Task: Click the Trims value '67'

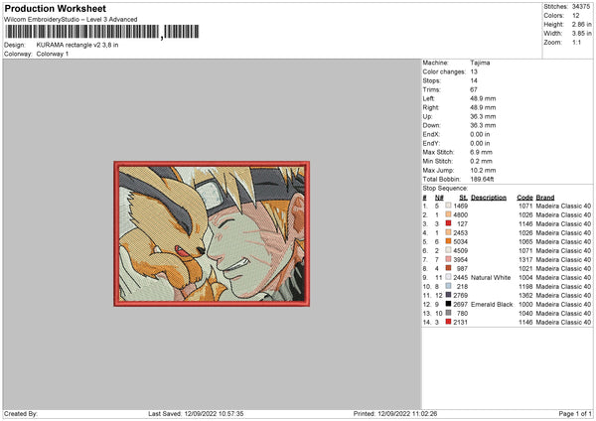Action: pyautogui.click(x=474, y=89)
